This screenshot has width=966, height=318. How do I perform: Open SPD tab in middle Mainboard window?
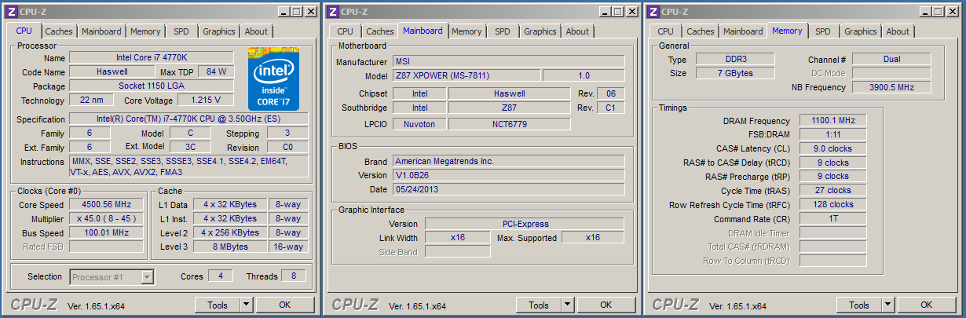pyautogui.click(x=503, y=31)
